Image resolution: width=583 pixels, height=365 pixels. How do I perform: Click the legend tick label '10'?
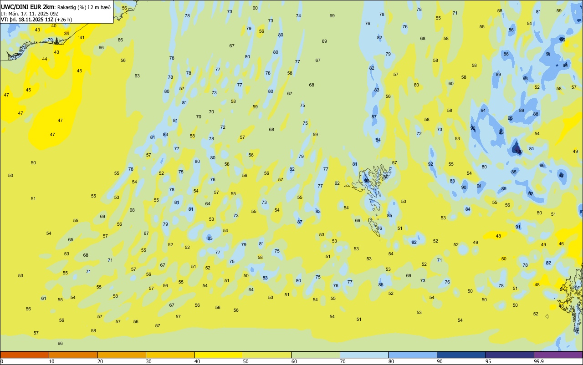(51, 361)
